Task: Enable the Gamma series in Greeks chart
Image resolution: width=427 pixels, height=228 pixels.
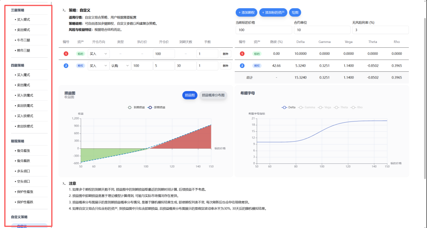Action: [307, 107]
